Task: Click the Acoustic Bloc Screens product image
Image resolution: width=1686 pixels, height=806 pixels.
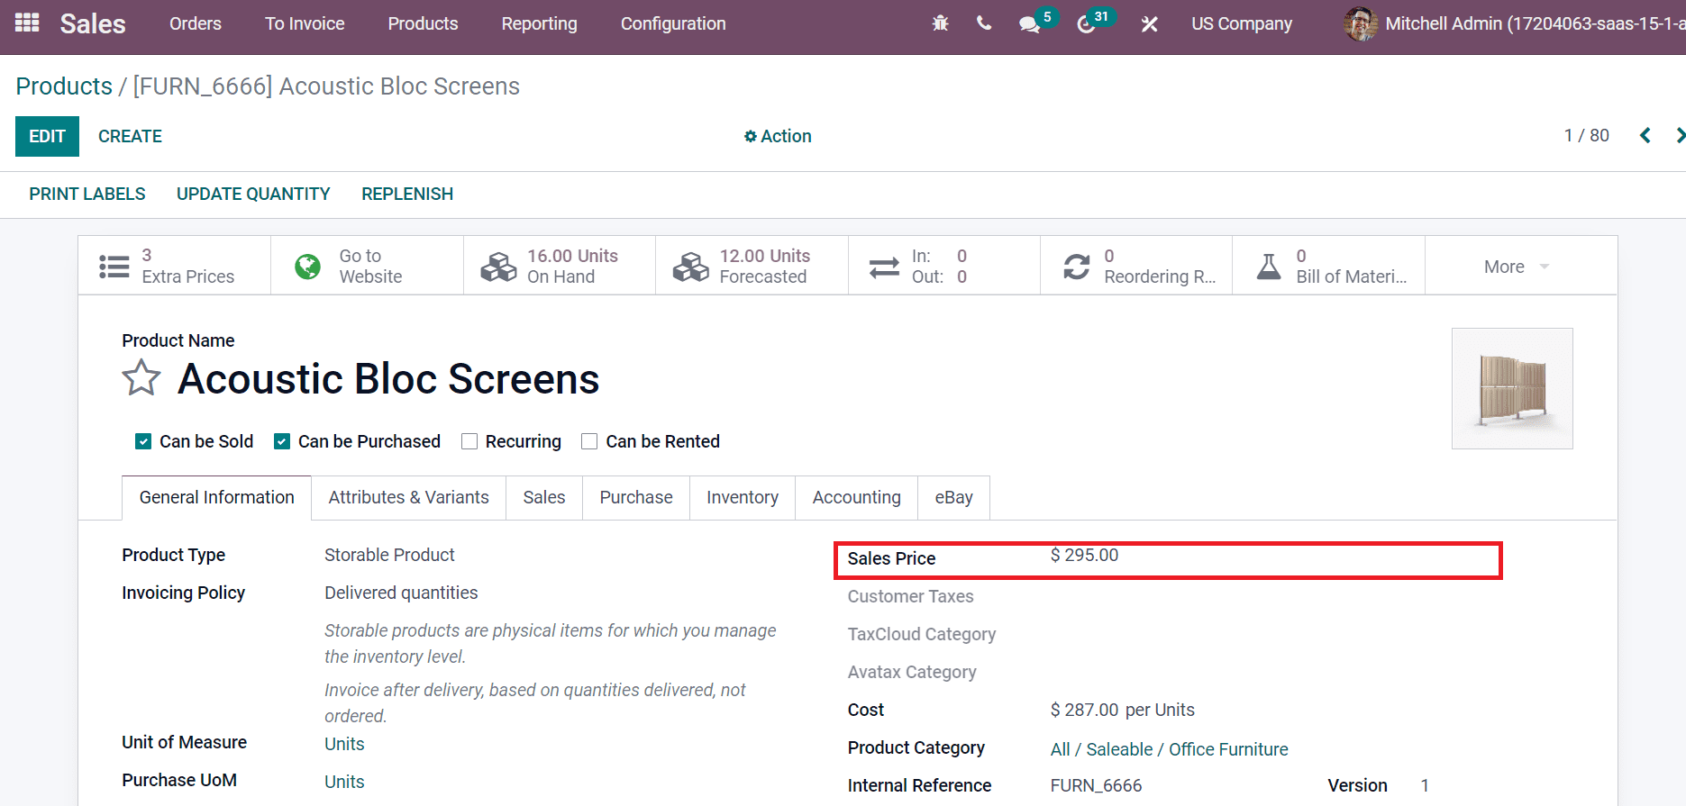Action: 1511,388
